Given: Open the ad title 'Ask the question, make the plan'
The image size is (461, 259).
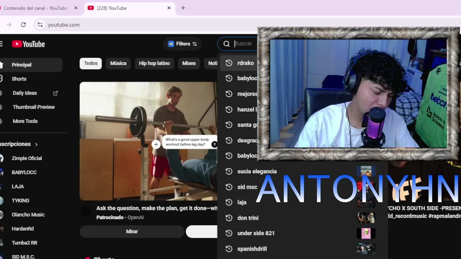Looking at the screenshot, I should pyautogui.click(x=157, y=208).
